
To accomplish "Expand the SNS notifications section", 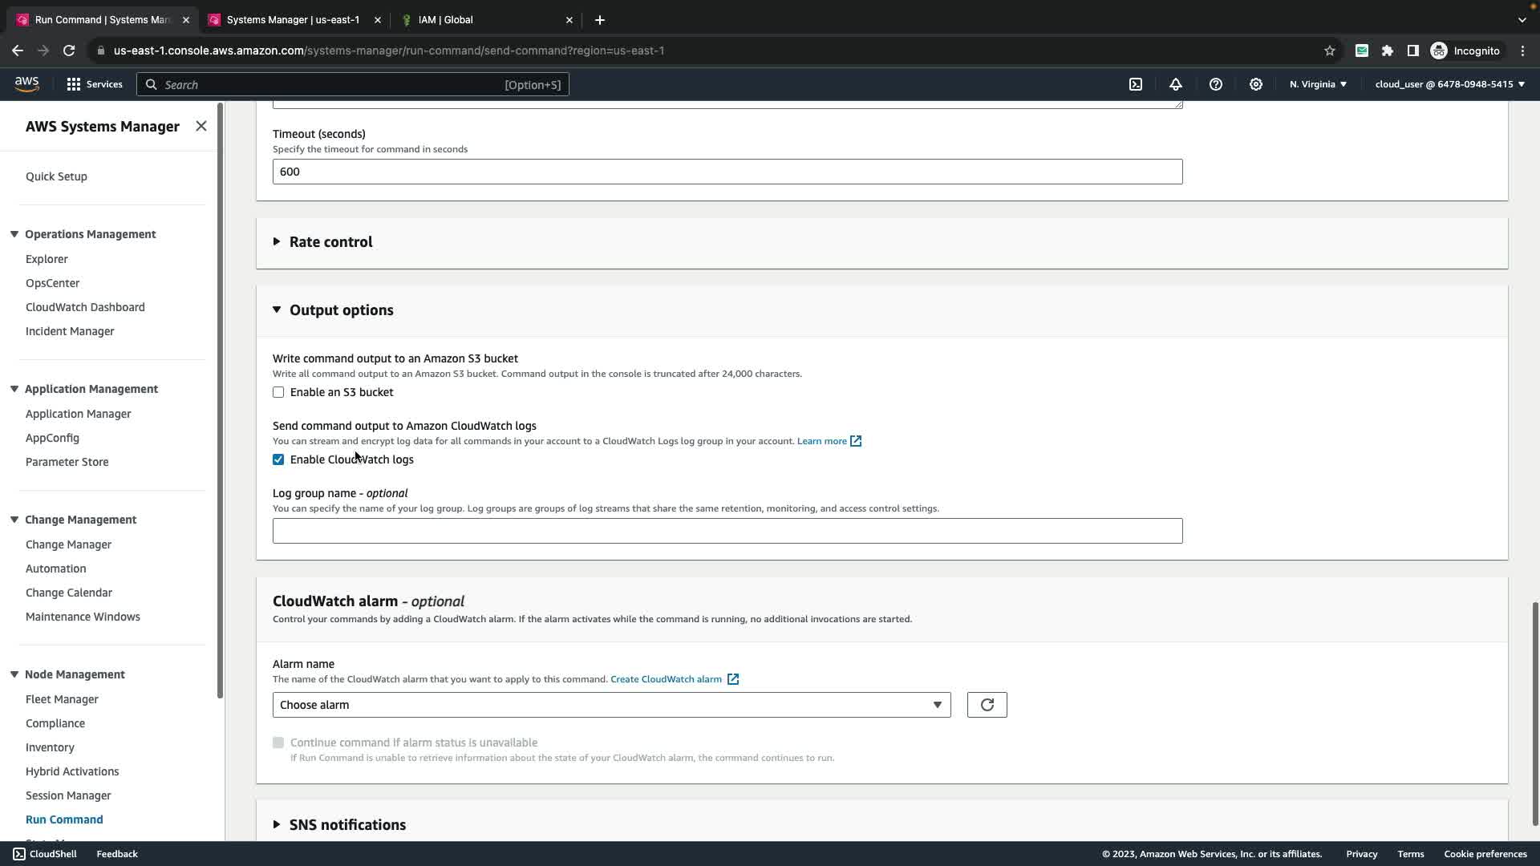I will point(346,824).
